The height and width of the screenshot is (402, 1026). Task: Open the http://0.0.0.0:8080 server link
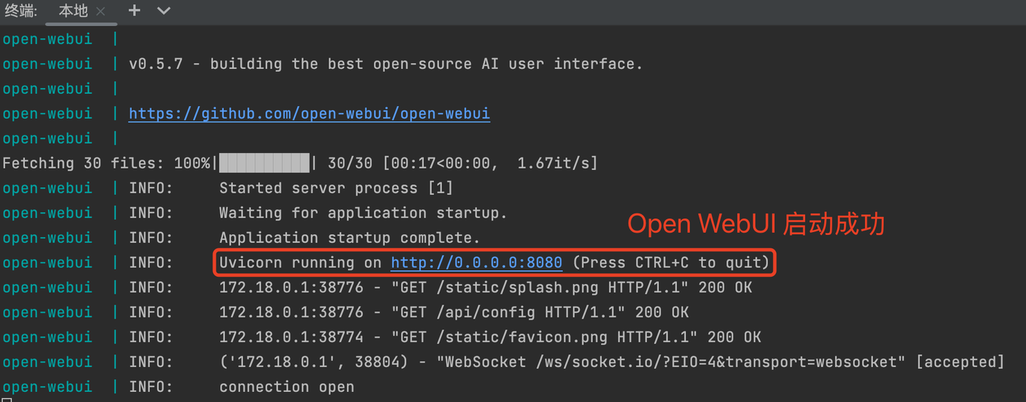coord(476,263)
